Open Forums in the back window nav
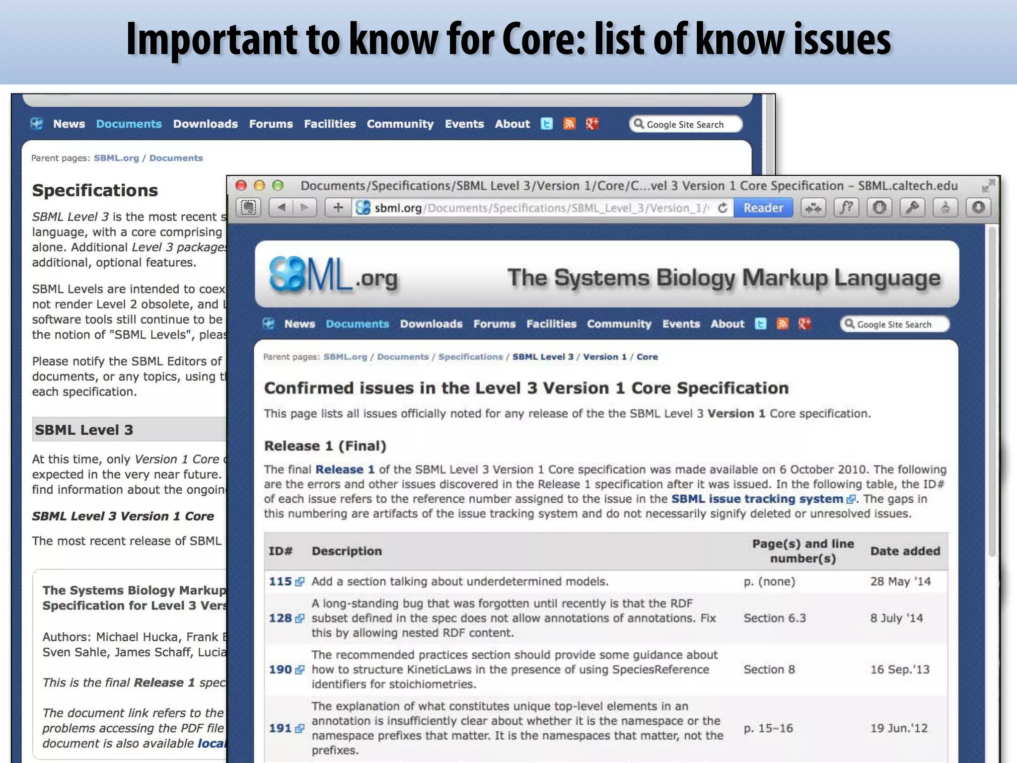 (x=271, y=124)
